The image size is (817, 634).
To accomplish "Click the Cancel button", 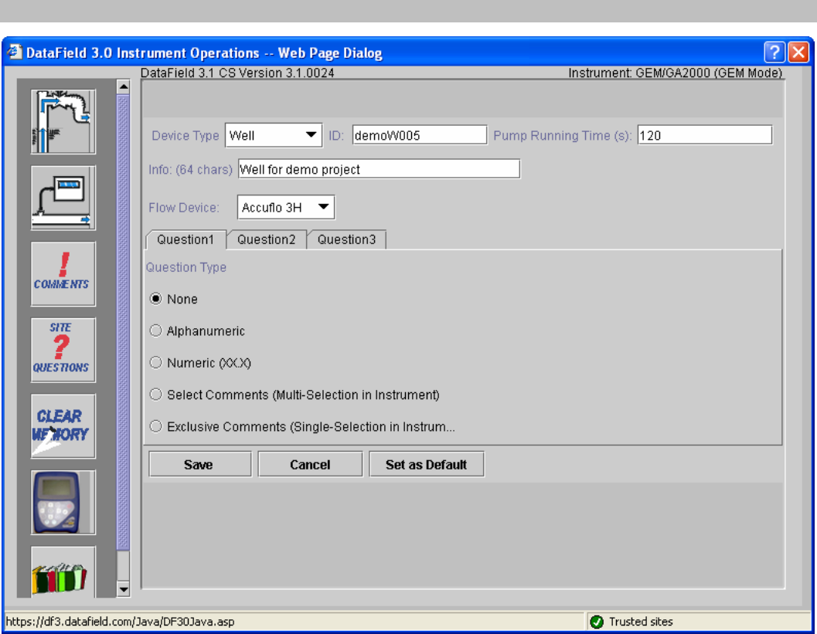I will 310,464.
